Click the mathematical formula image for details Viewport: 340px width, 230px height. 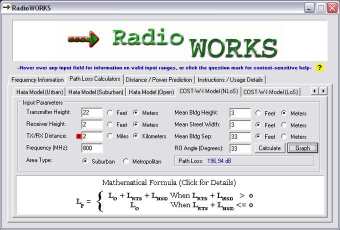click(x=170, y=195)
